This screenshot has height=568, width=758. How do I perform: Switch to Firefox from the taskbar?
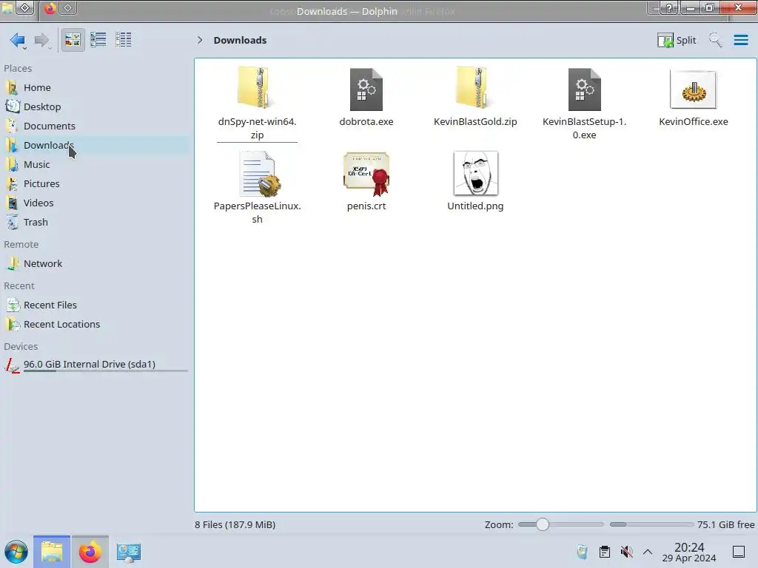coord(90,552)
